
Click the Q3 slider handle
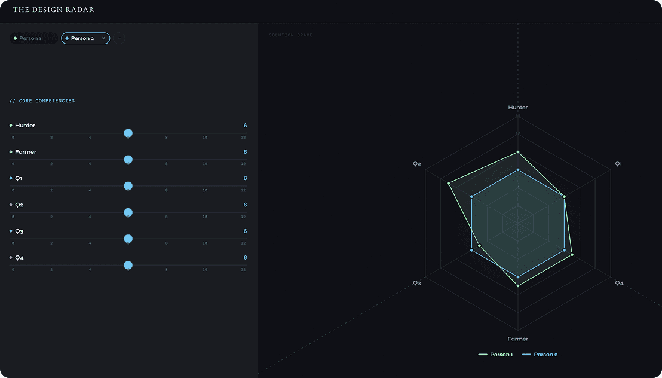[x=128, y=239]
